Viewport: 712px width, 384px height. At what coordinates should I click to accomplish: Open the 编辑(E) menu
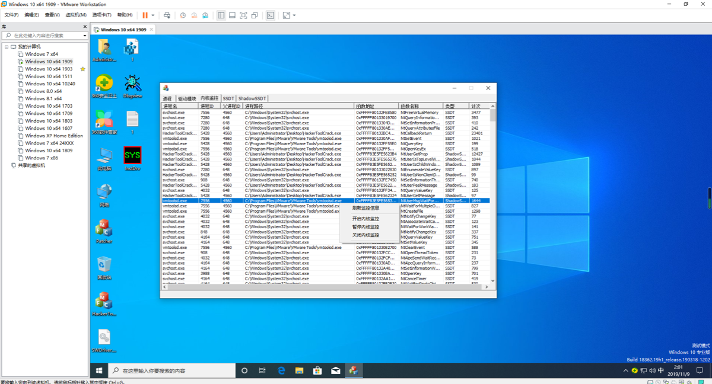(31, 15)
